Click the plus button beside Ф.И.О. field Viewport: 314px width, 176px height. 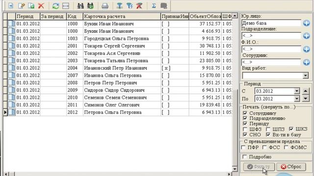pos(306,49)
